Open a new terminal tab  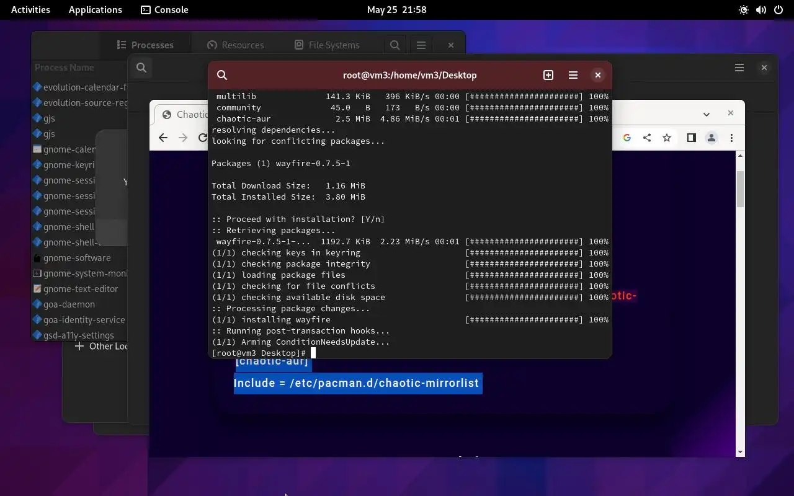548,75
